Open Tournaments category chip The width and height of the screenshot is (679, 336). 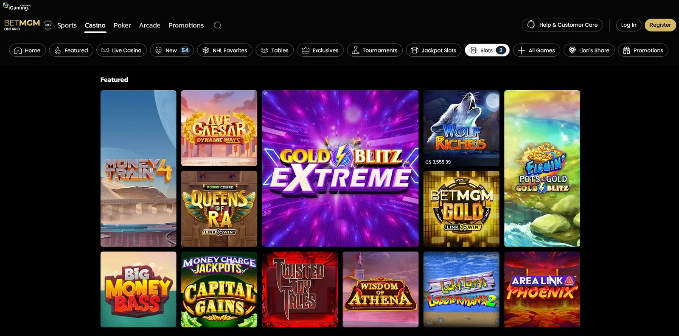coord(374,50)
